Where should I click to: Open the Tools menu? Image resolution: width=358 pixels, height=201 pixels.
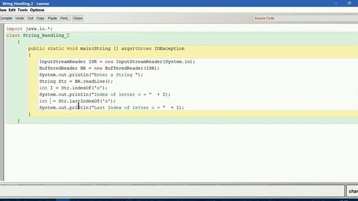22,10
